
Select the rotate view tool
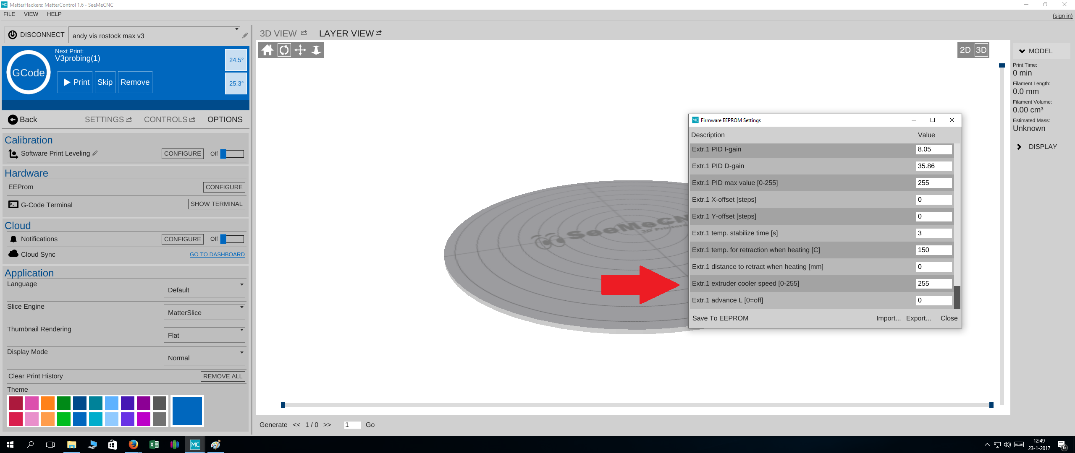[x=284, y=50]
